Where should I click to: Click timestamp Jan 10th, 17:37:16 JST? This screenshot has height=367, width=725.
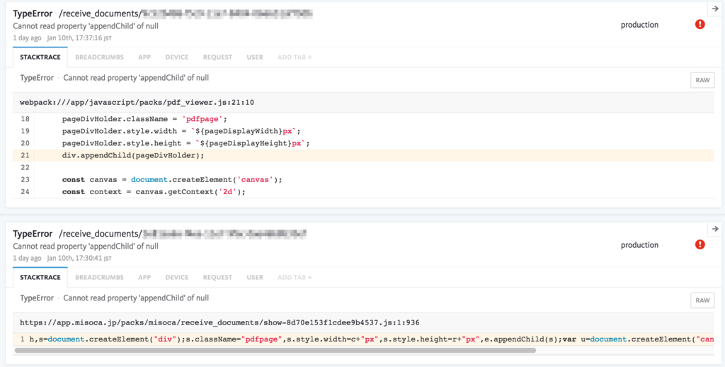coord(79,38)
